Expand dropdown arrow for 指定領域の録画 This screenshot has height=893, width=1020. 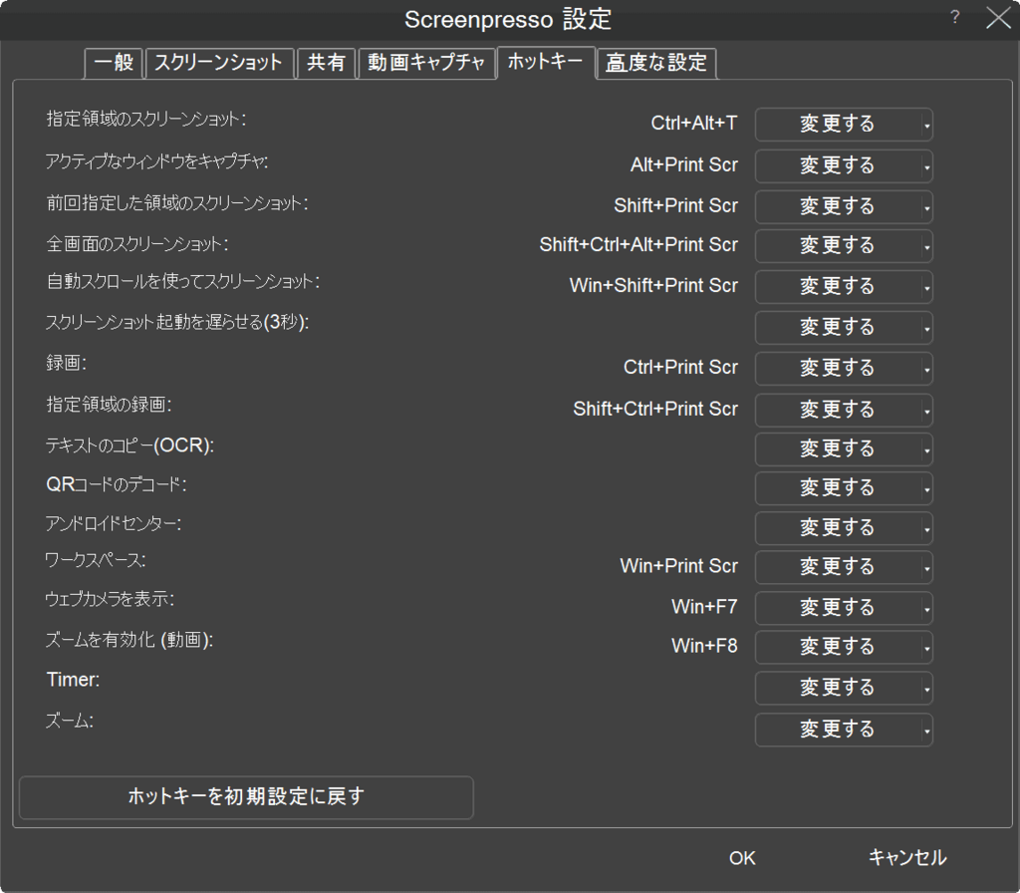(927, 411)
